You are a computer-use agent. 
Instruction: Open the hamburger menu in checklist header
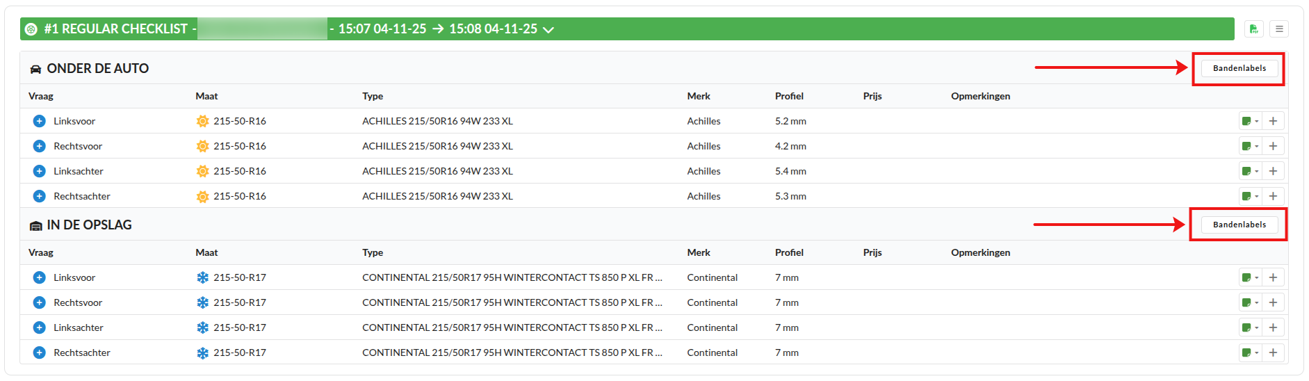(1278, 29)
